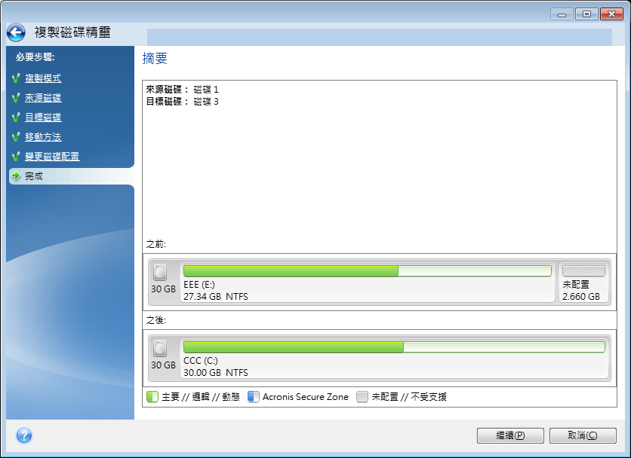Click the blue back arrow icon
The width and height of the screenshot is (631, 458).
16,32
